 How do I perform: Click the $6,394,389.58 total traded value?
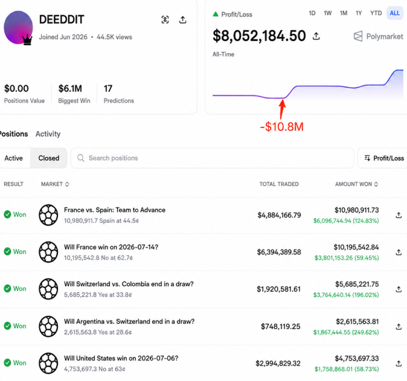pyautogui.click(x=279, y=252)
